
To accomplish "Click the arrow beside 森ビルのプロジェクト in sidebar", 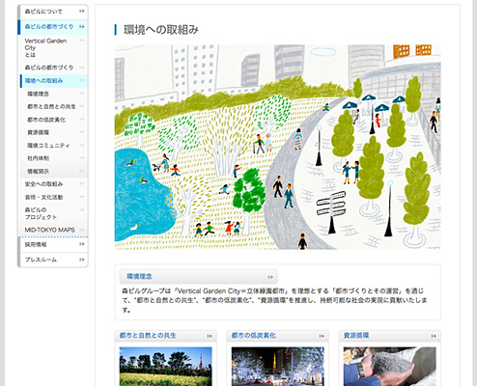I will pos(82,209).
